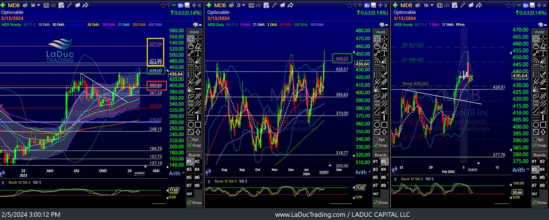The image size is (549, 220).
Task: Uncheck Show checkbox on weekly chart
Action: [x=190, y=202]
